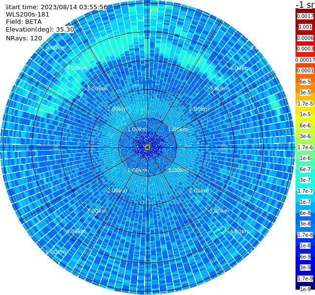Select the 3e-6 colorbar value
Screen dimensions: 315x295
pos(305,136)
